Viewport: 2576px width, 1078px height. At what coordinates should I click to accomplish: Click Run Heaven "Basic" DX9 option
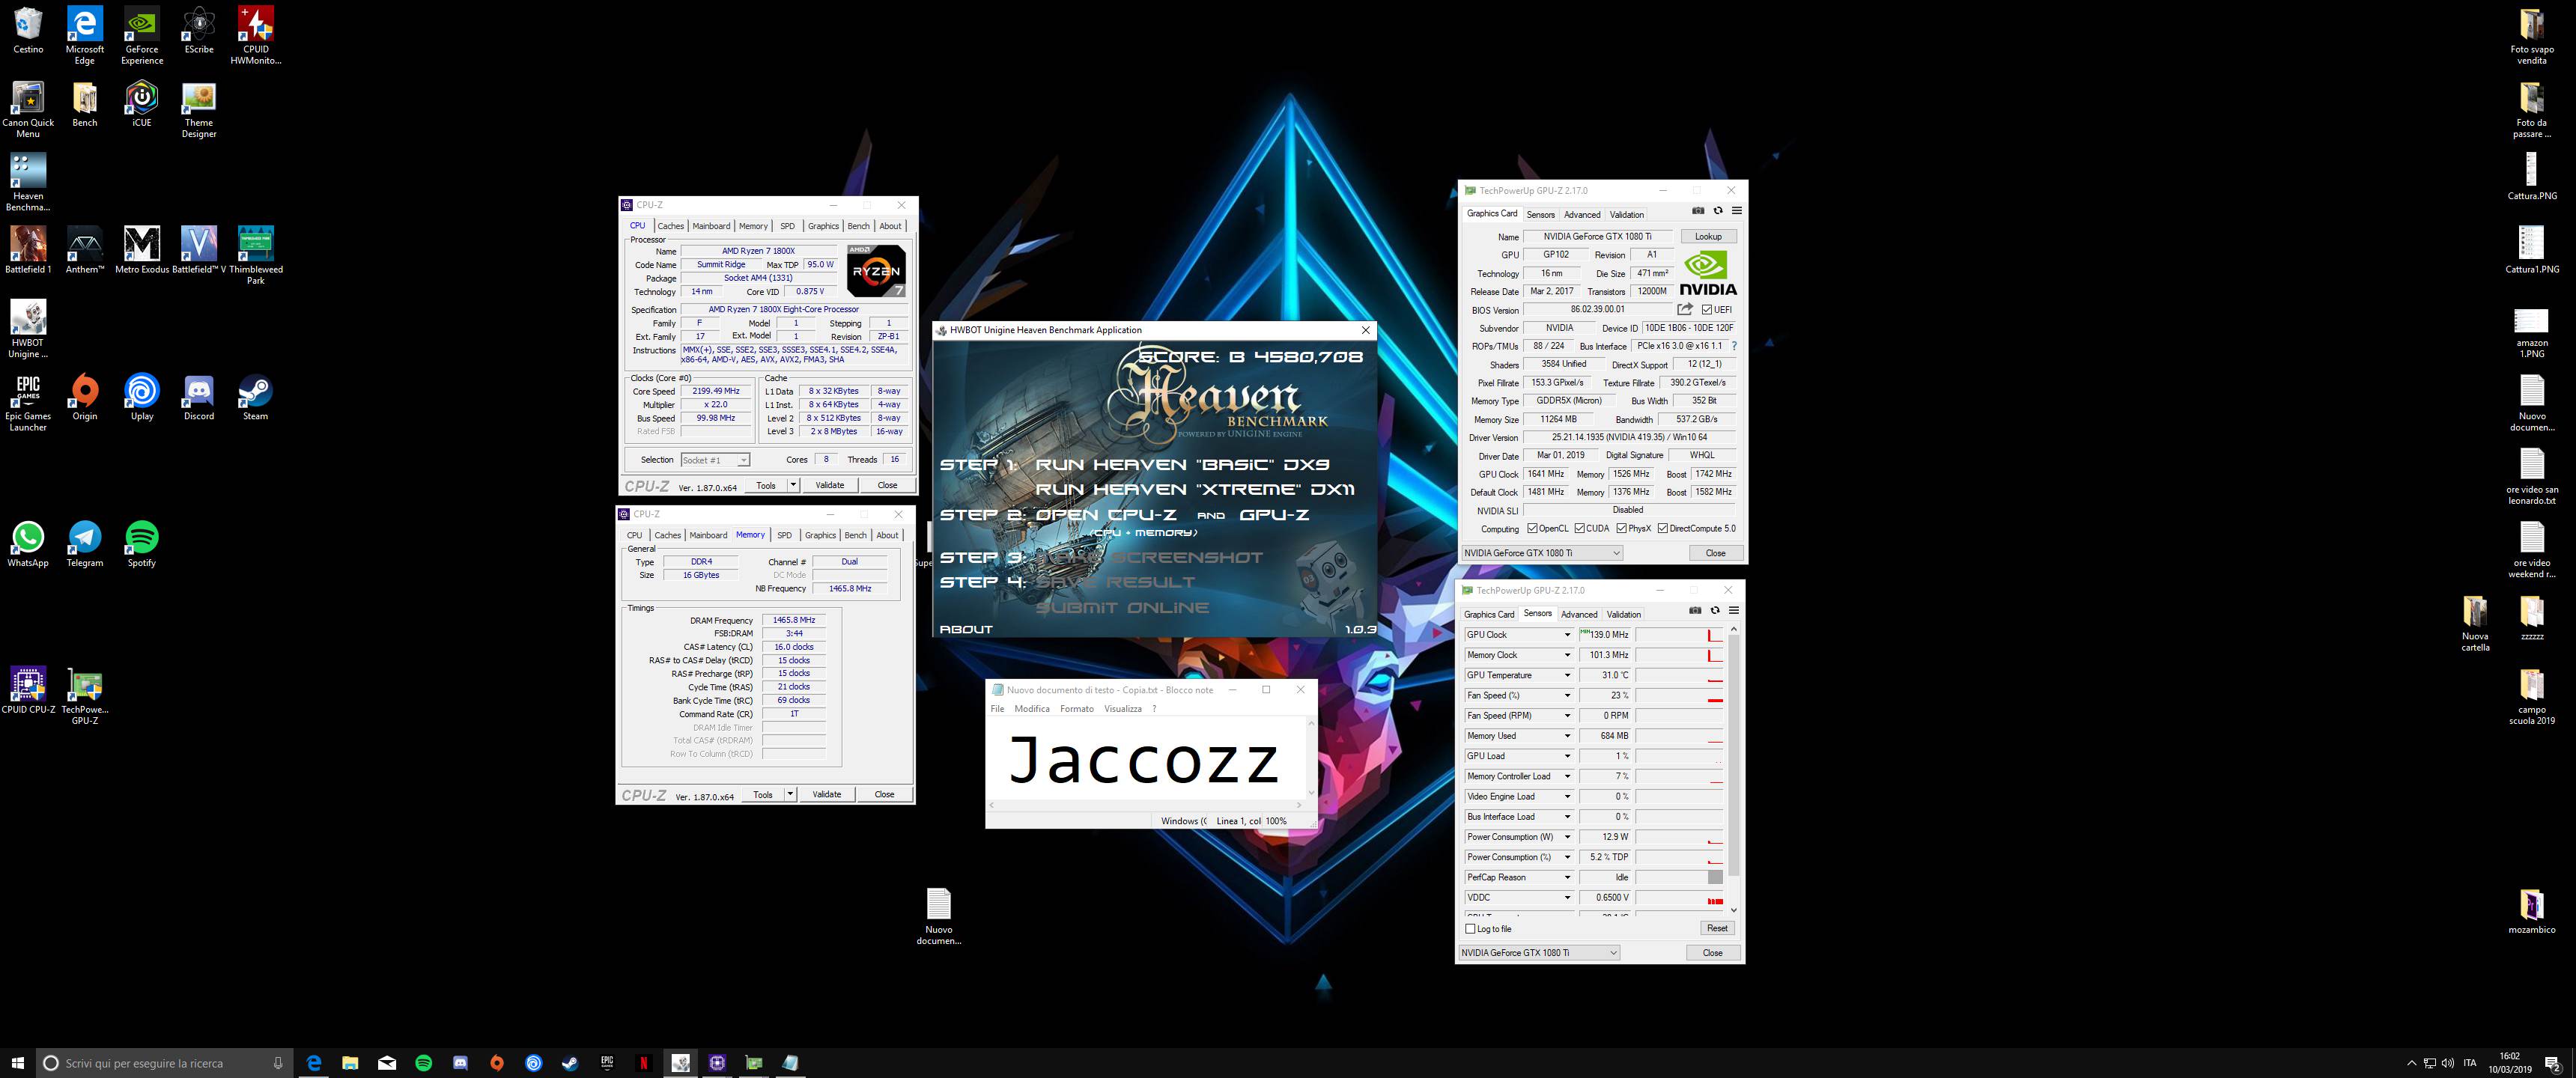(1182, 464)
